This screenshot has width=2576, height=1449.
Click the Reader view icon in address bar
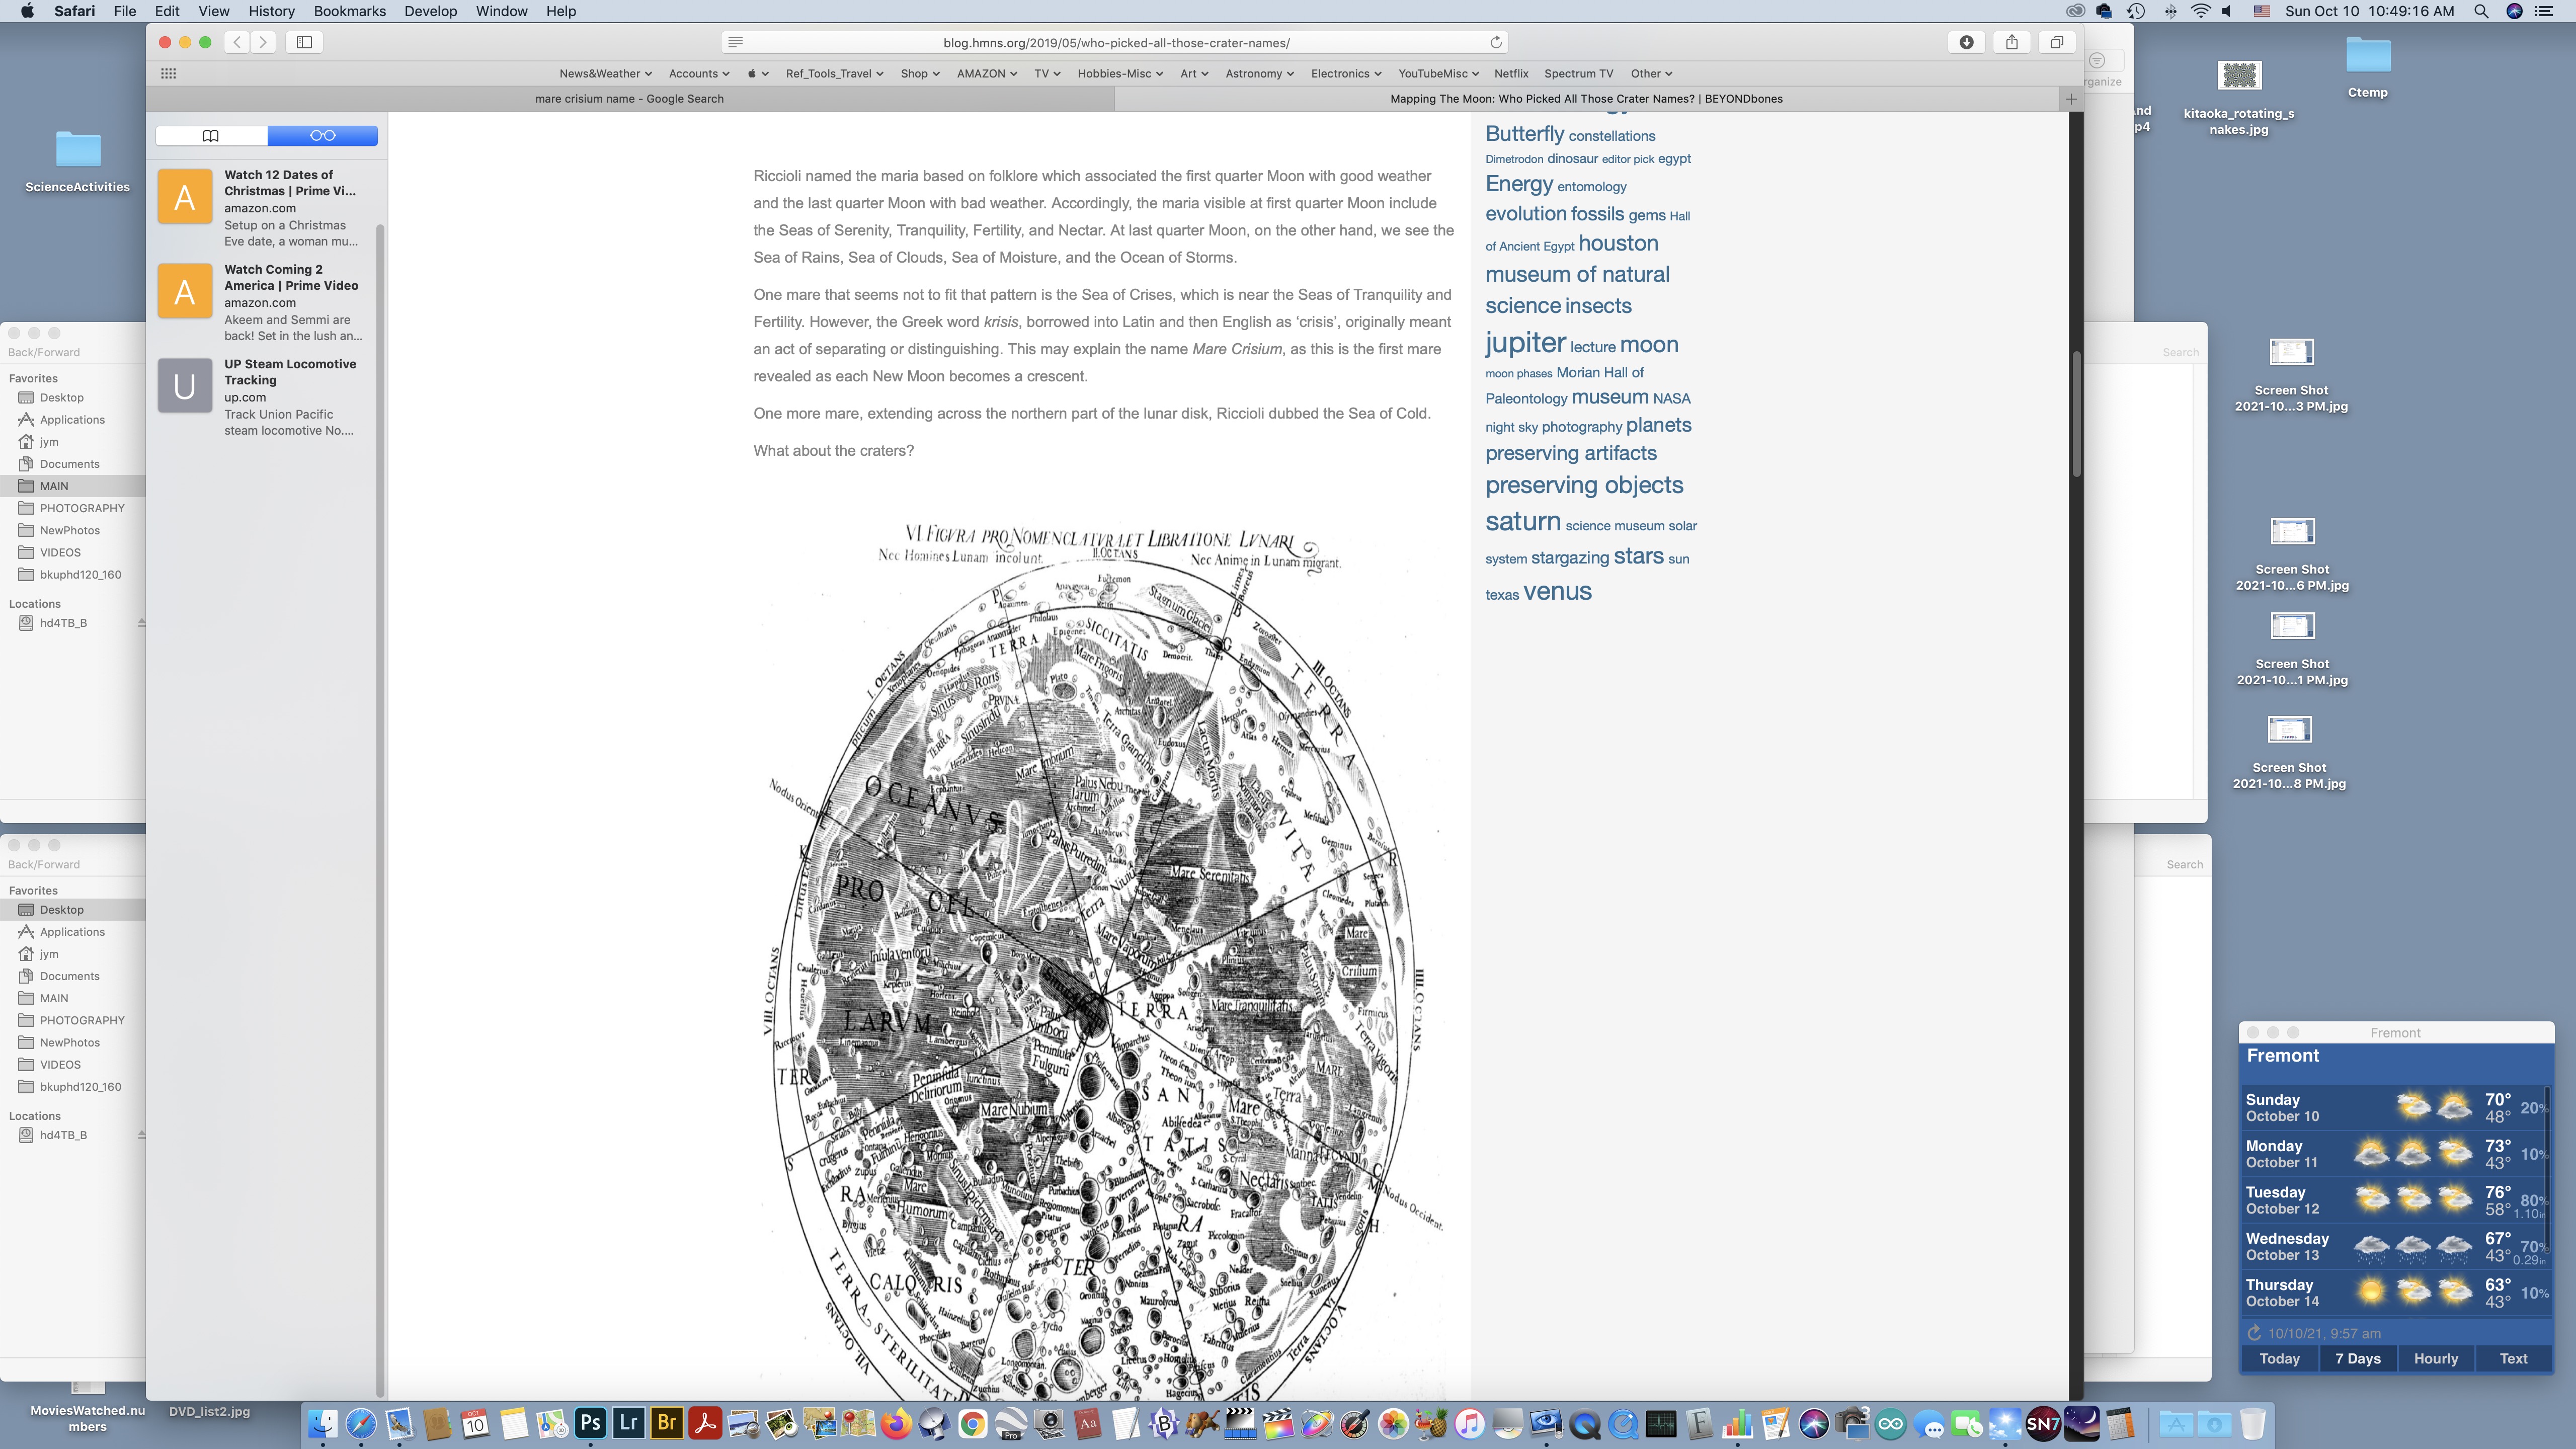pyautogui.click(x=735, y=42)
